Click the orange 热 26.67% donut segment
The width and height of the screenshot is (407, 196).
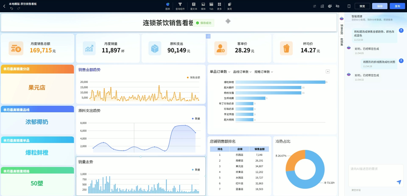[293, 160]
